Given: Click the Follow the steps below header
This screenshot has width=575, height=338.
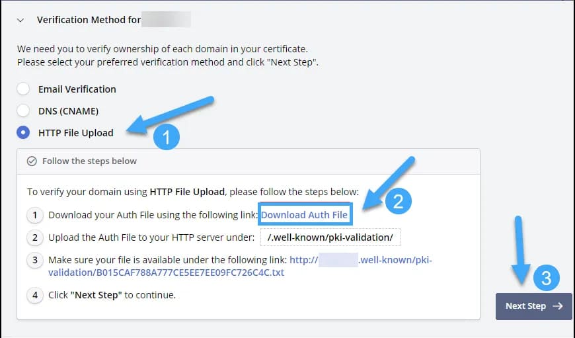Looking at the screenshot, I should tap(89, 161).
